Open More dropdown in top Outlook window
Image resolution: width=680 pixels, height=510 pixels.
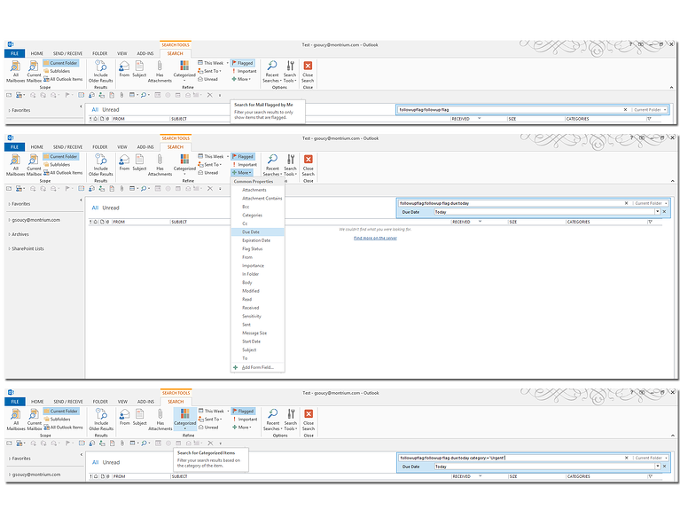[x=241, y=80]
